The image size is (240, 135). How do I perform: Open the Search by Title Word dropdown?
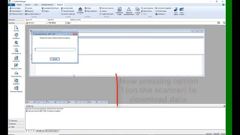click(x=66, y=23)
